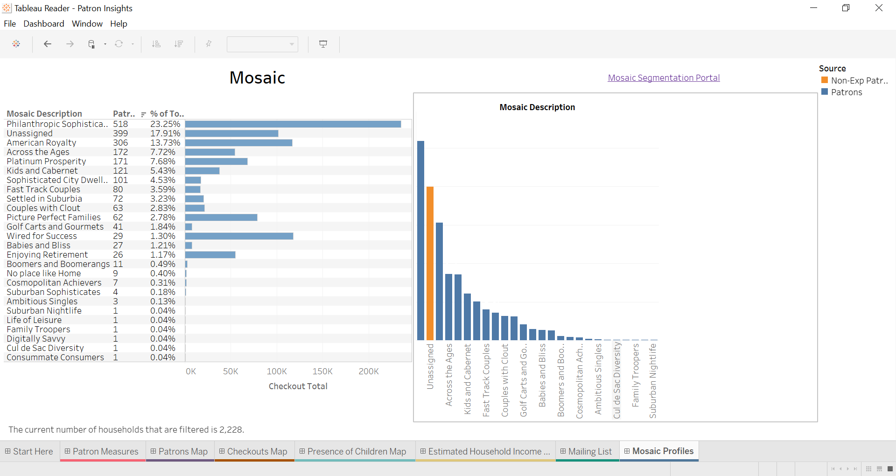
Task: Switch to the Mailing List tab
Action: 587,451
